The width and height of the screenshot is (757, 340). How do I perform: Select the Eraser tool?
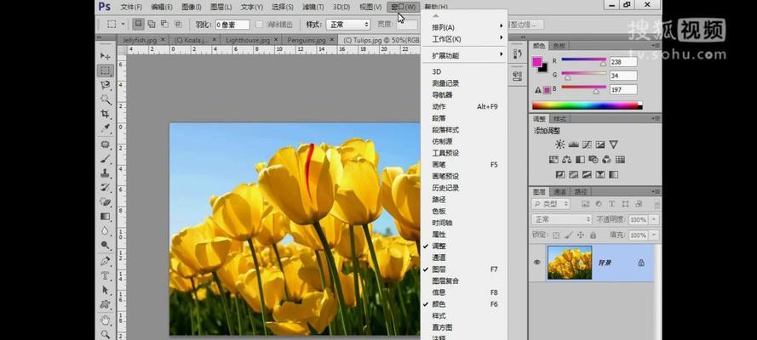pos(106,202)
